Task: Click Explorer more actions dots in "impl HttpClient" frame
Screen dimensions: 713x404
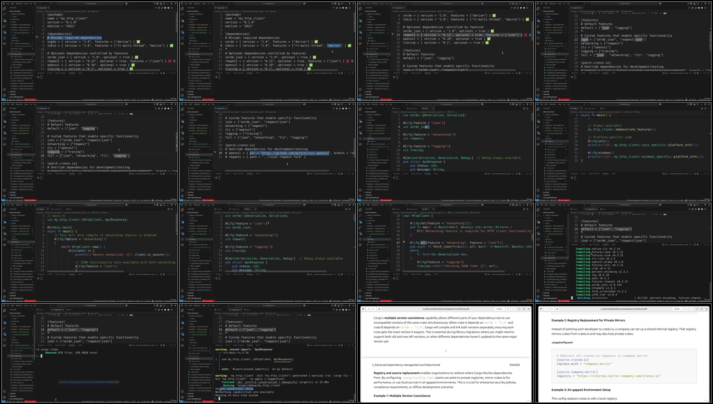Action: point(388,209)
